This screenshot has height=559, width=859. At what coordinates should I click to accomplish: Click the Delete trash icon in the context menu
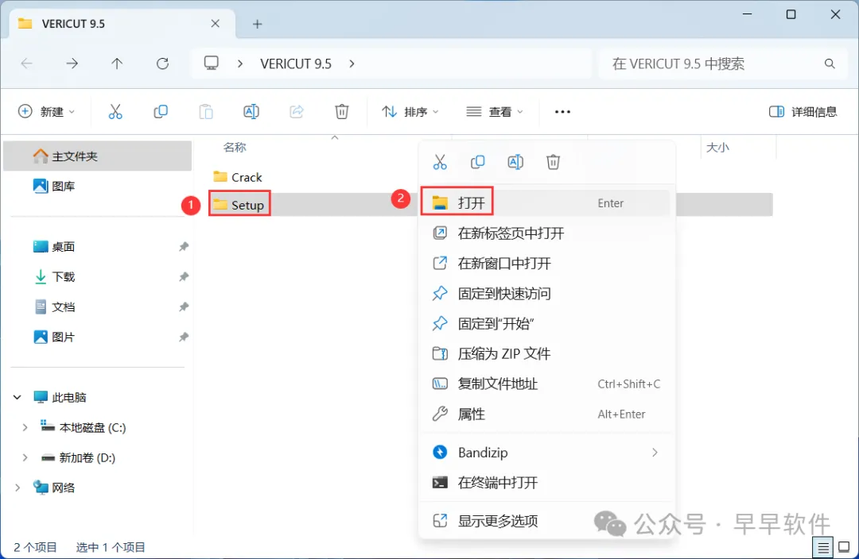click(554, 162)
